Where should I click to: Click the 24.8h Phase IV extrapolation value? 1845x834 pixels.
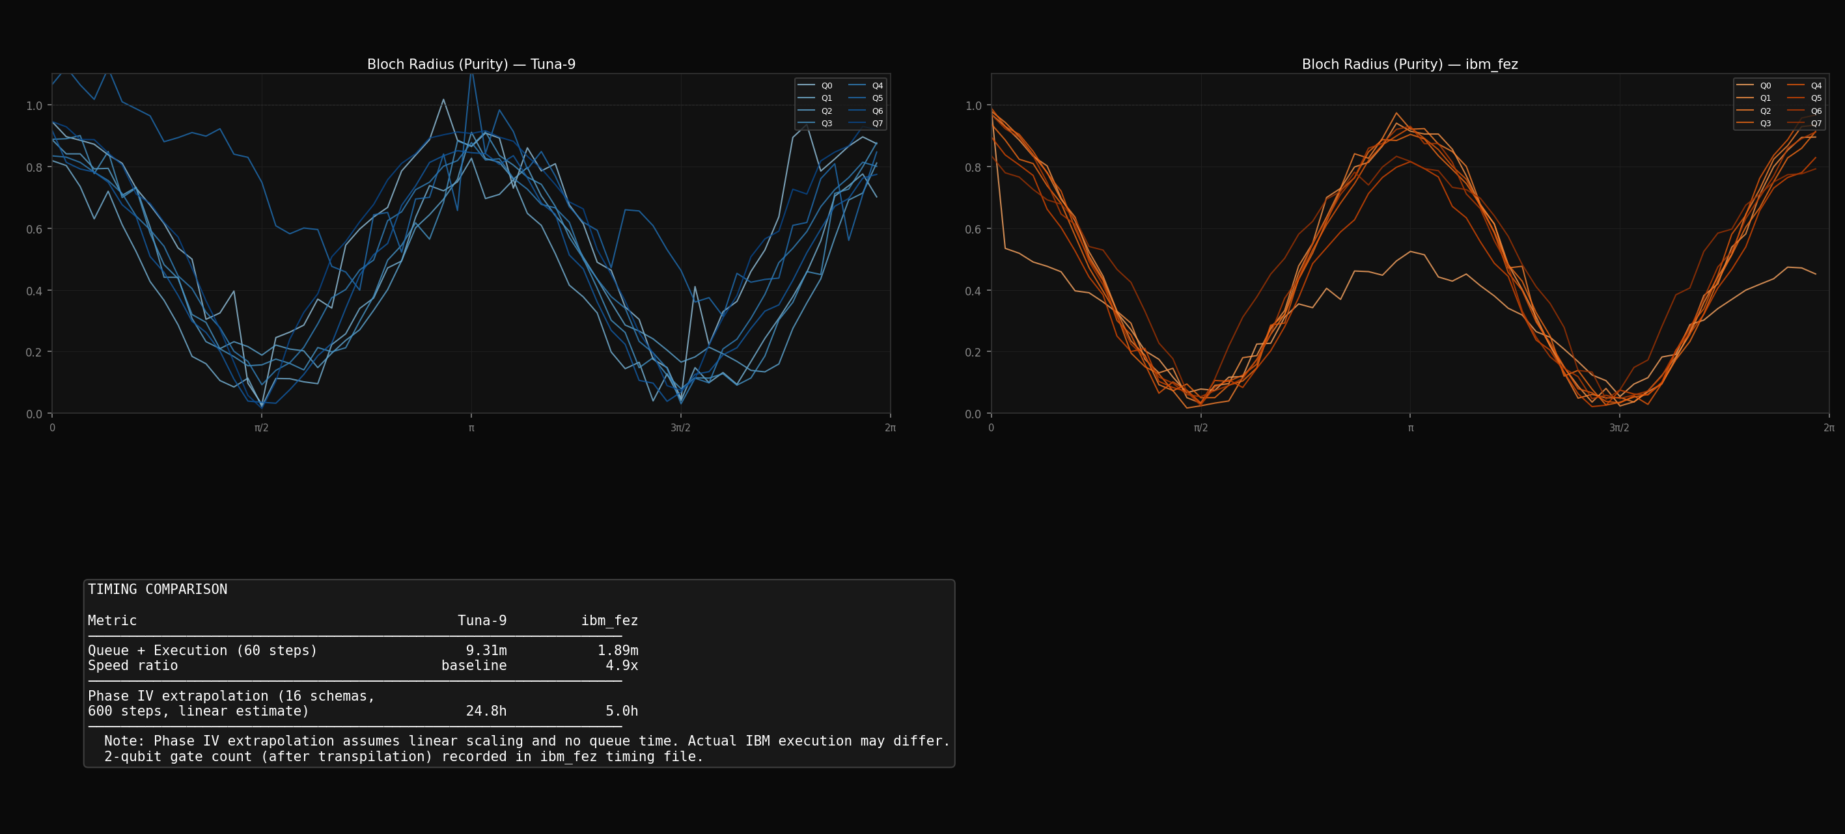tap(486, 711)
